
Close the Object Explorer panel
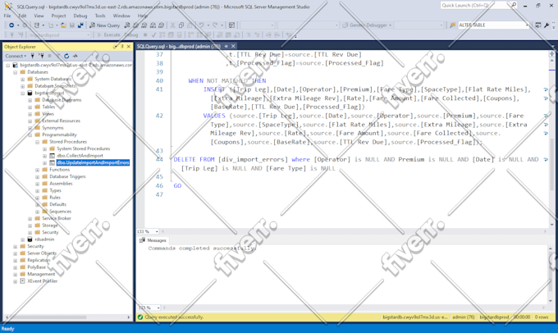[129, 47]
